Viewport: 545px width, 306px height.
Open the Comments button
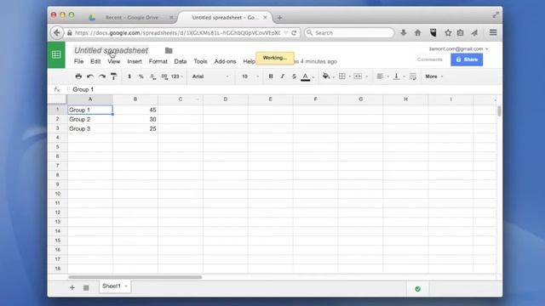(x=430, y=59)
